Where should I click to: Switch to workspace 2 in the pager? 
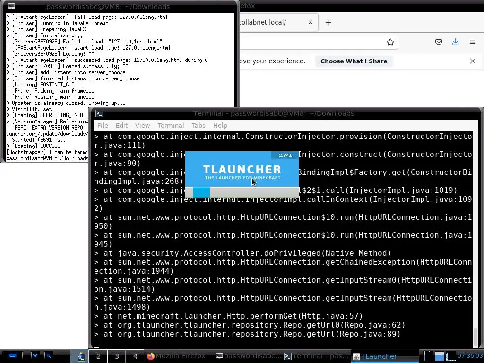[98, 356]
